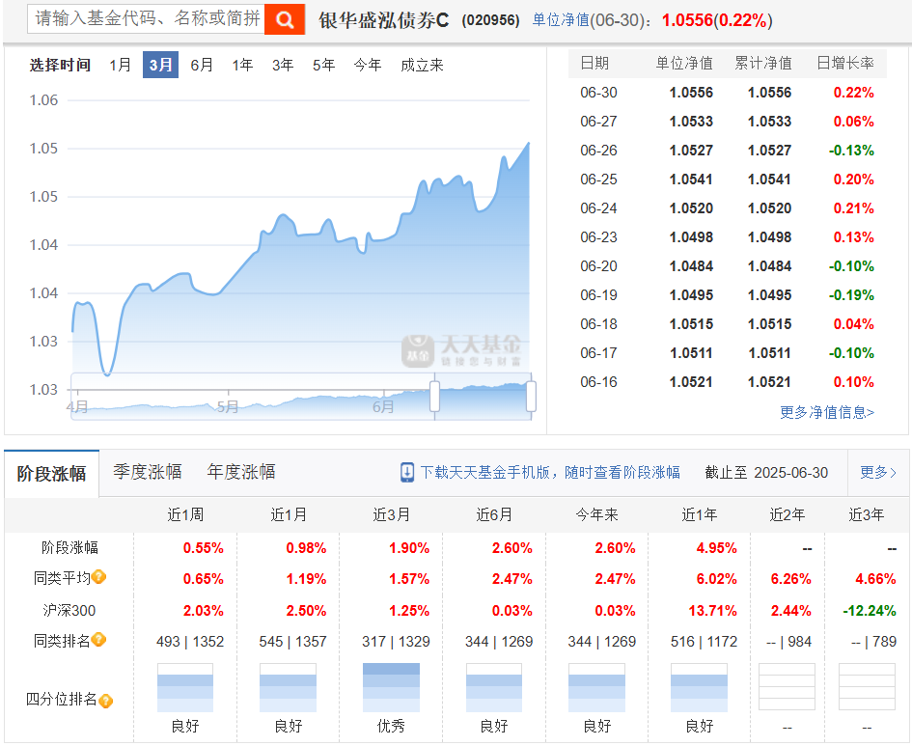Click the 06-26 daily change -0.13%

(x=851, y=151)
